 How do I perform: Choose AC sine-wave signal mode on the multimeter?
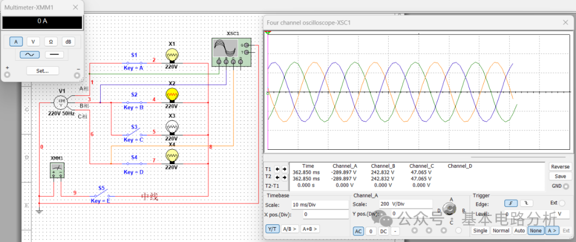pos(30,55)
